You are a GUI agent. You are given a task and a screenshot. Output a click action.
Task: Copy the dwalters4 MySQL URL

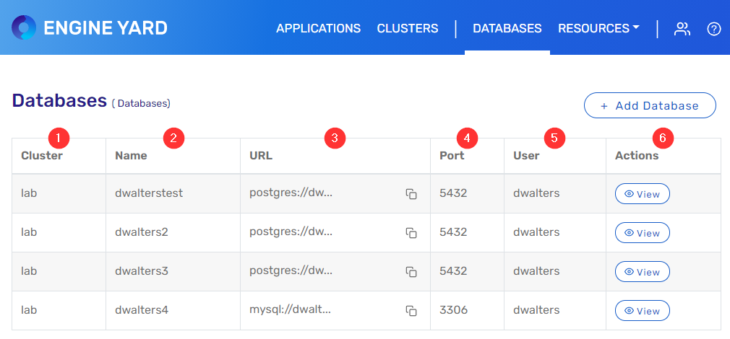pos(411,311)
